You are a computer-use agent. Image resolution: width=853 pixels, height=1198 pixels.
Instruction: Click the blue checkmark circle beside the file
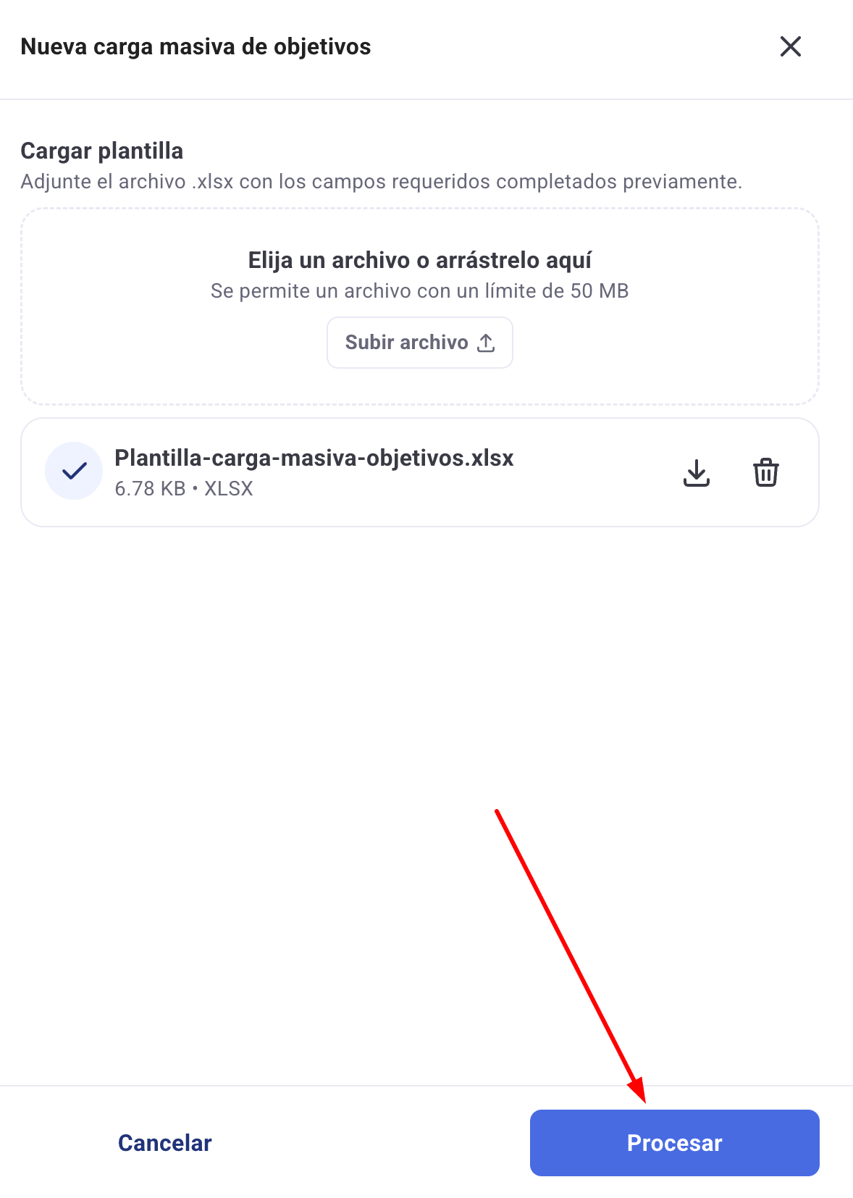point(74,471)
